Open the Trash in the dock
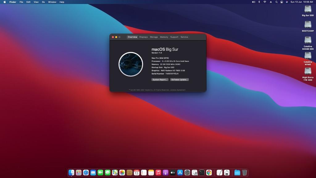The height and width of the screenshot is (178, 316). [244, 172]
